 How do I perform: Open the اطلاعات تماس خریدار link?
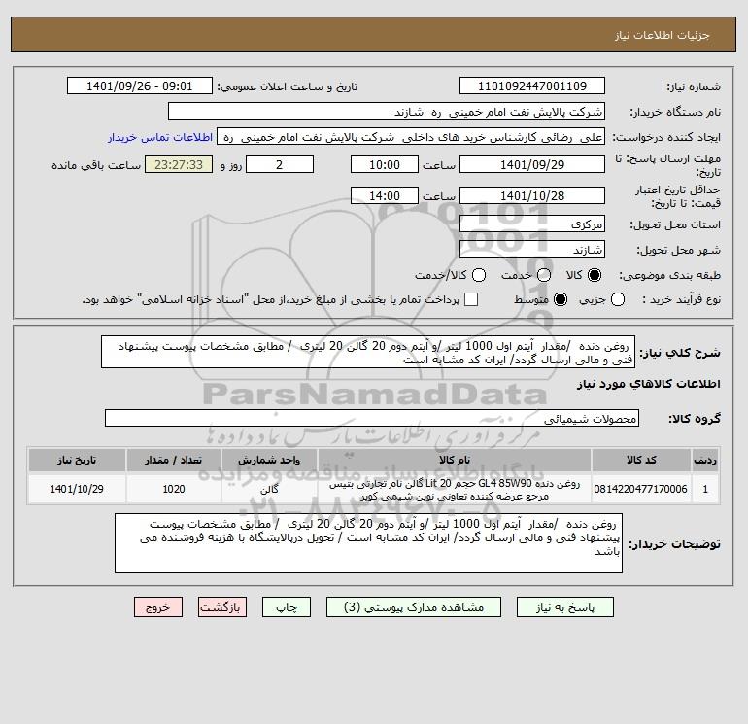160,137
